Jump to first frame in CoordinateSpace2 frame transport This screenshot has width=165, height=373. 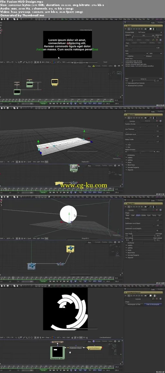50,370
